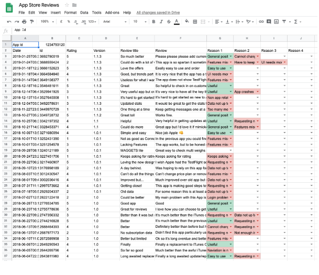
Task: Open the more number formats dropdown
Action: click(x=92, y=21)
